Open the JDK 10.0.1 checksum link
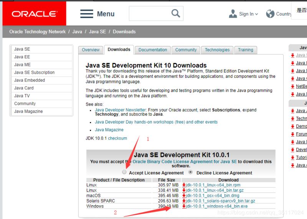 [117, 138]
